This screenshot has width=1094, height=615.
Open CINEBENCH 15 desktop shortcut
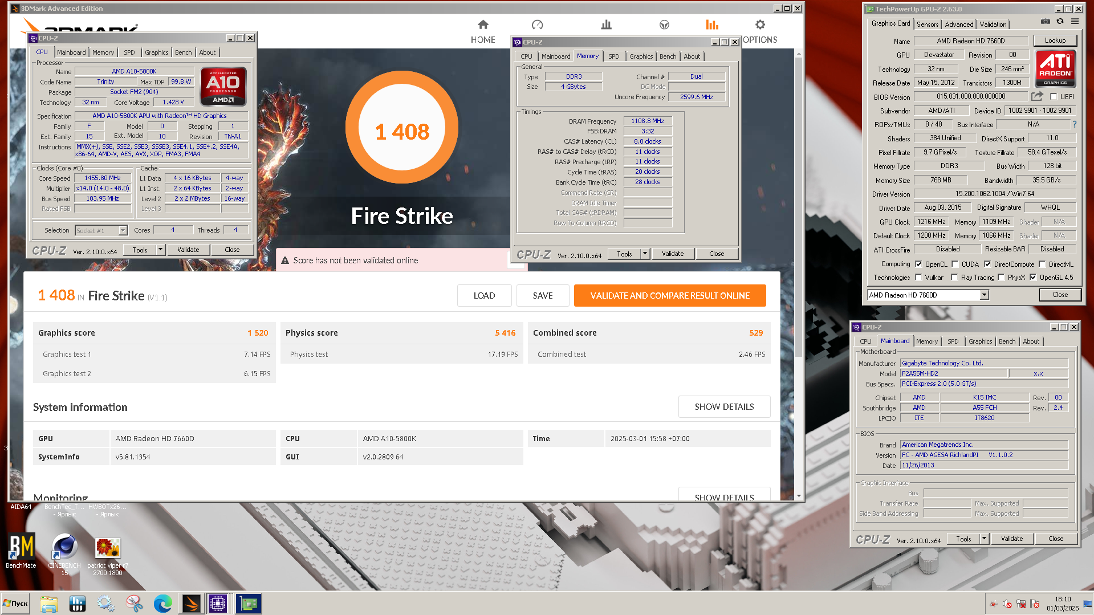64,554
